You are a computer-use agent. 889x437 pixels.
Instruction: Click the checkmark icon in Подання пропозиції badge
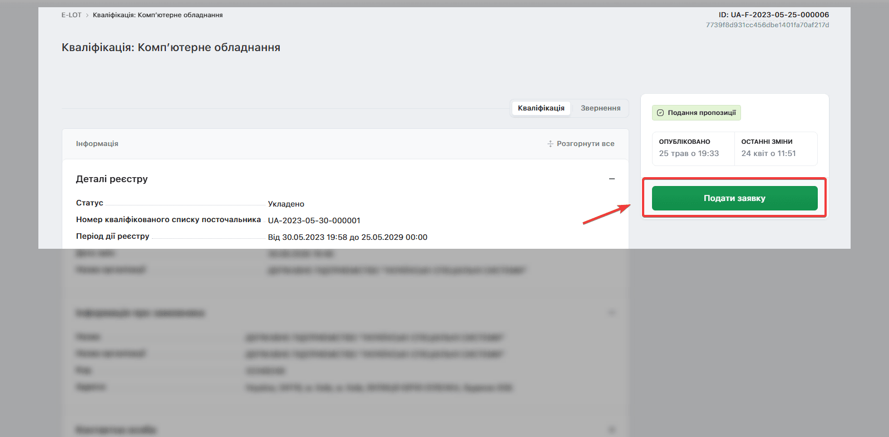(x=660, y=113)
